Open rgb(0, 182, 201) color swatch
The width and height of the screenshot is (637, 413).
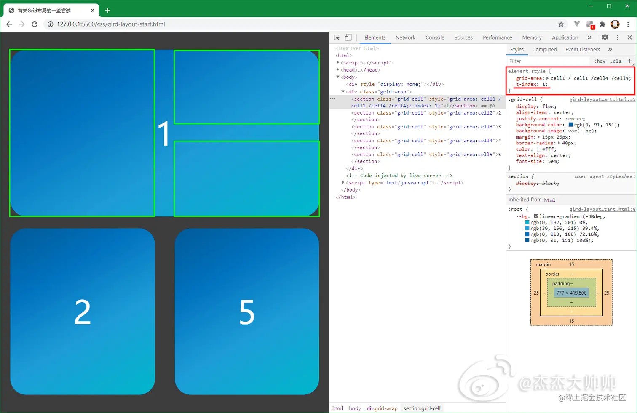tap(527, 222)
